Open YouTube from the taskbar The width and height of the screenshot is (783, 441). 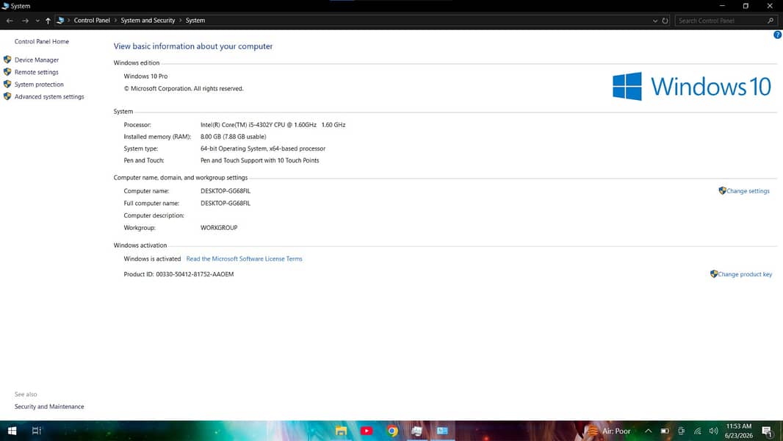point(367,431)
